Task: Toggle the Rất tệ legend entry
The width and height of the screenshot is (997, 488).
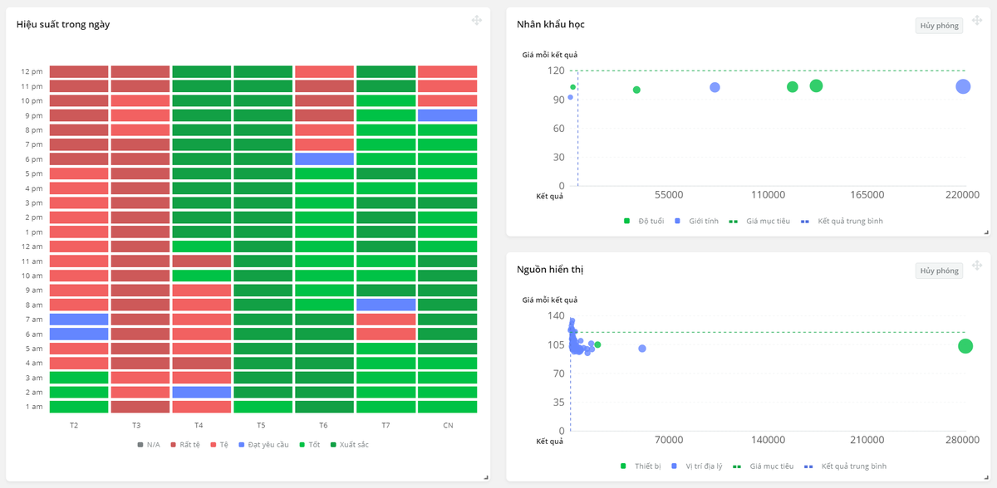Action: (184, 445)
